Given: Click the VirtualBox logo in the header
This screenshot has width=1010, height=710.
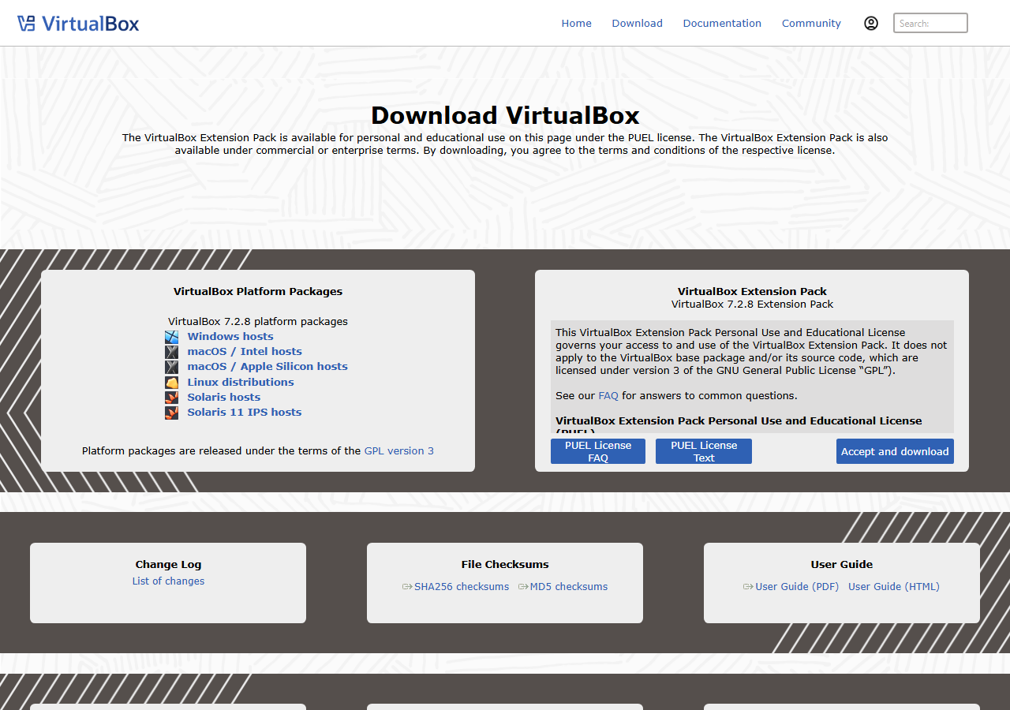Looking at the screenshot, I should 78,23.
